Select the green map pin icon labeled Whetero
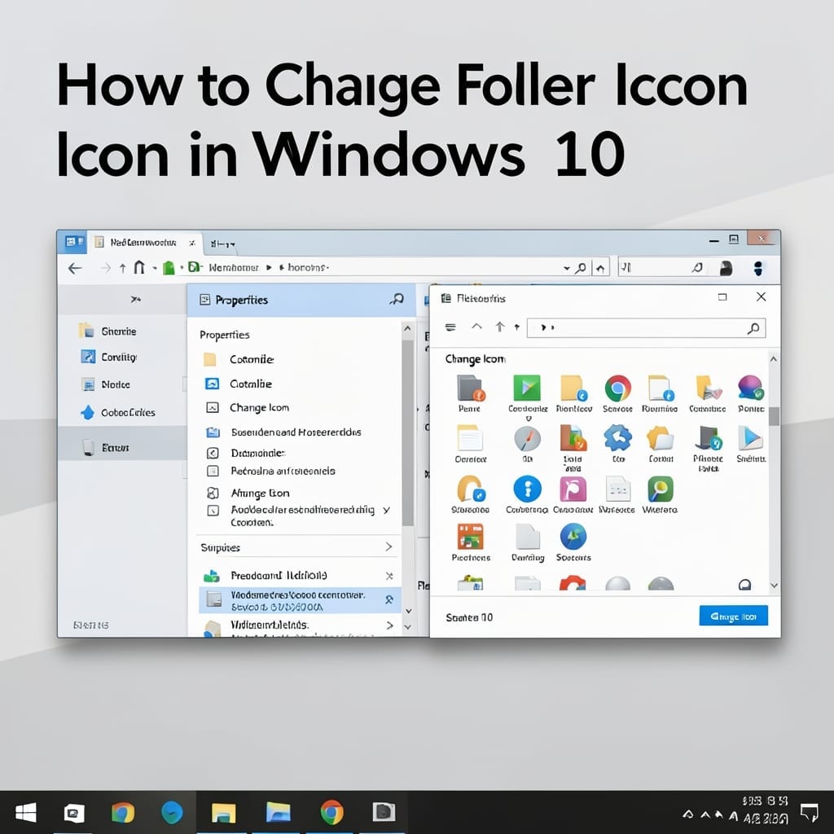Image resolution: width=834 pixels, height=834 pixels. tap(660, 489)
